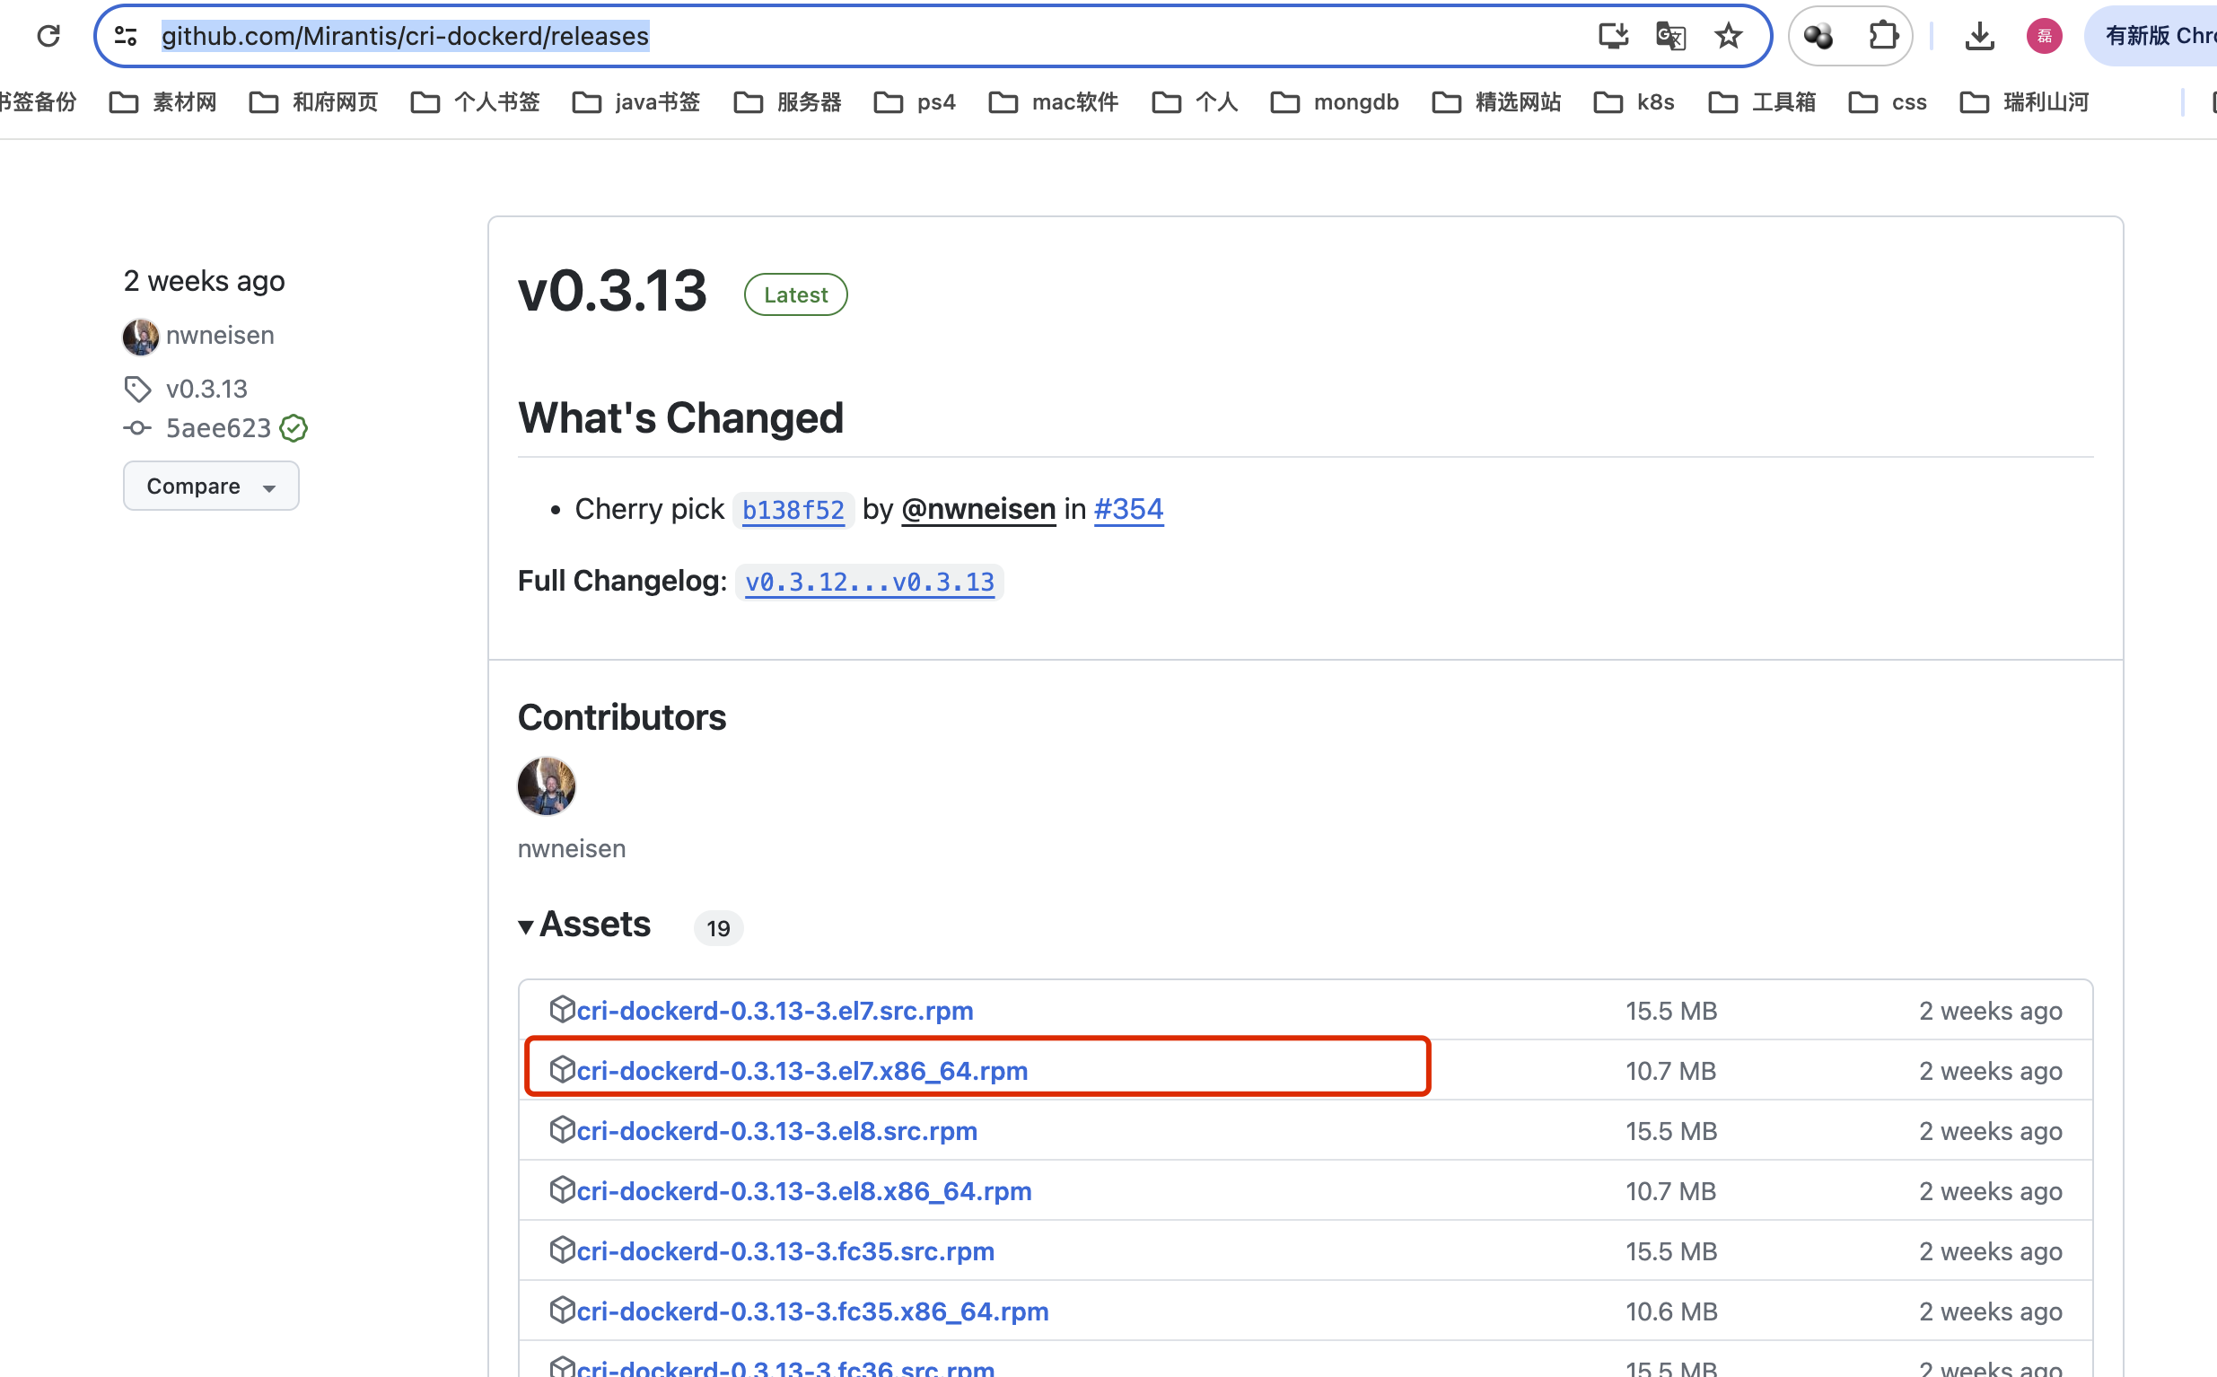Open the Compare dropdown

[211, 486]
